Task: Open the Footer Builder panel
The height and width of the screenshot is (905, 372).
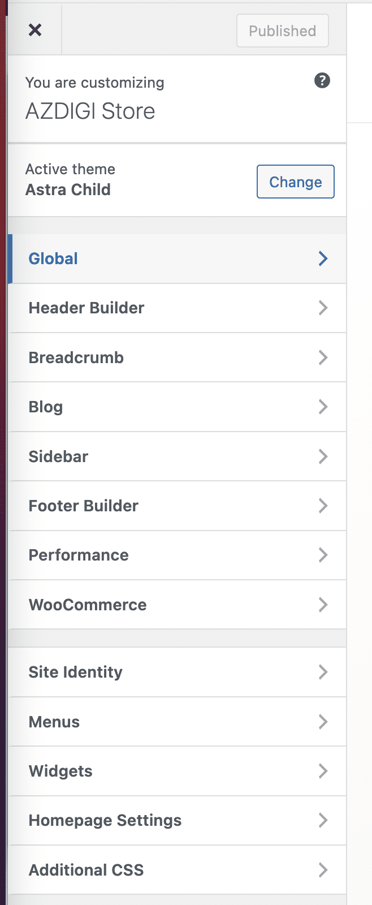Action: (84, 506)
